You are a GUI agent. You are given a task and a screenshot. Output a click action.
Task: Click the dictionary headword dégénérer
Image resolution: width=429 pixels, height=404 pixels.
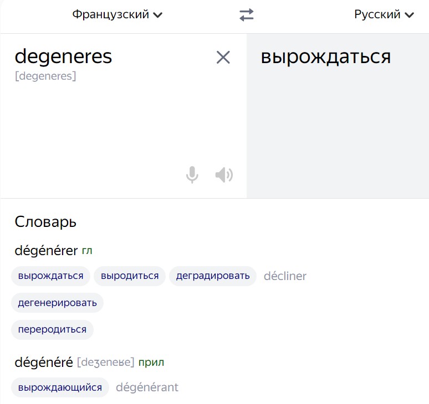point(46,251)
